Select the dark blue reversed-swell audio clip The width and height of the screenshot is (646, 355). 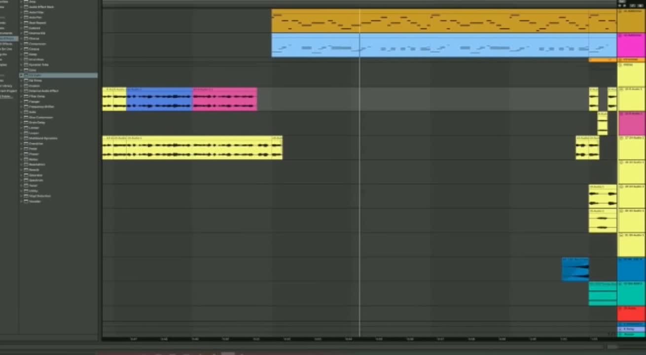coord(575,269)
